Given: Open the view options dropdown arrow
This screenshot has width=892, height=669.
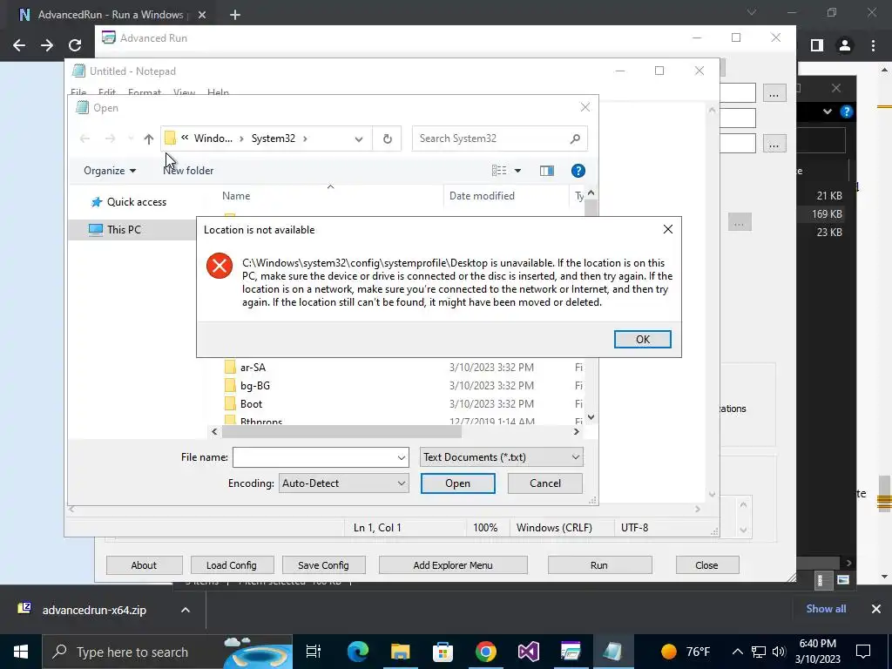Looking at the screenshot, I should (x=517, y=171).
